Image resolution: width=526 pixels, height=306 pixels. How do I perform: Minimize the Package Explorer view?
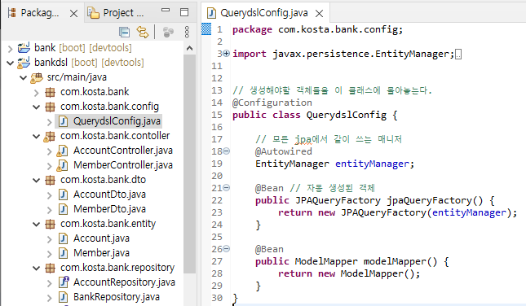(x=166, y=11)
